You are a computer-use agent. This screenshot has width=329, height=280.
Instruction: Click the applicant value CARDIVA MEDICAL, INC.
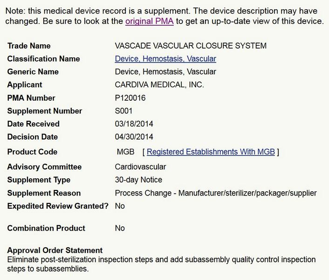[x=159, y=85]
